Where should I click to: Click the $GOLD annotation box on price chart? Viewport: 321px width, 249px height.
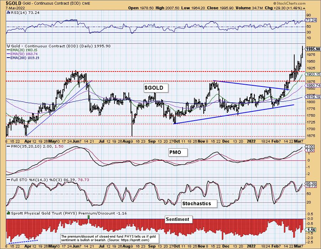tap(156, 88)
